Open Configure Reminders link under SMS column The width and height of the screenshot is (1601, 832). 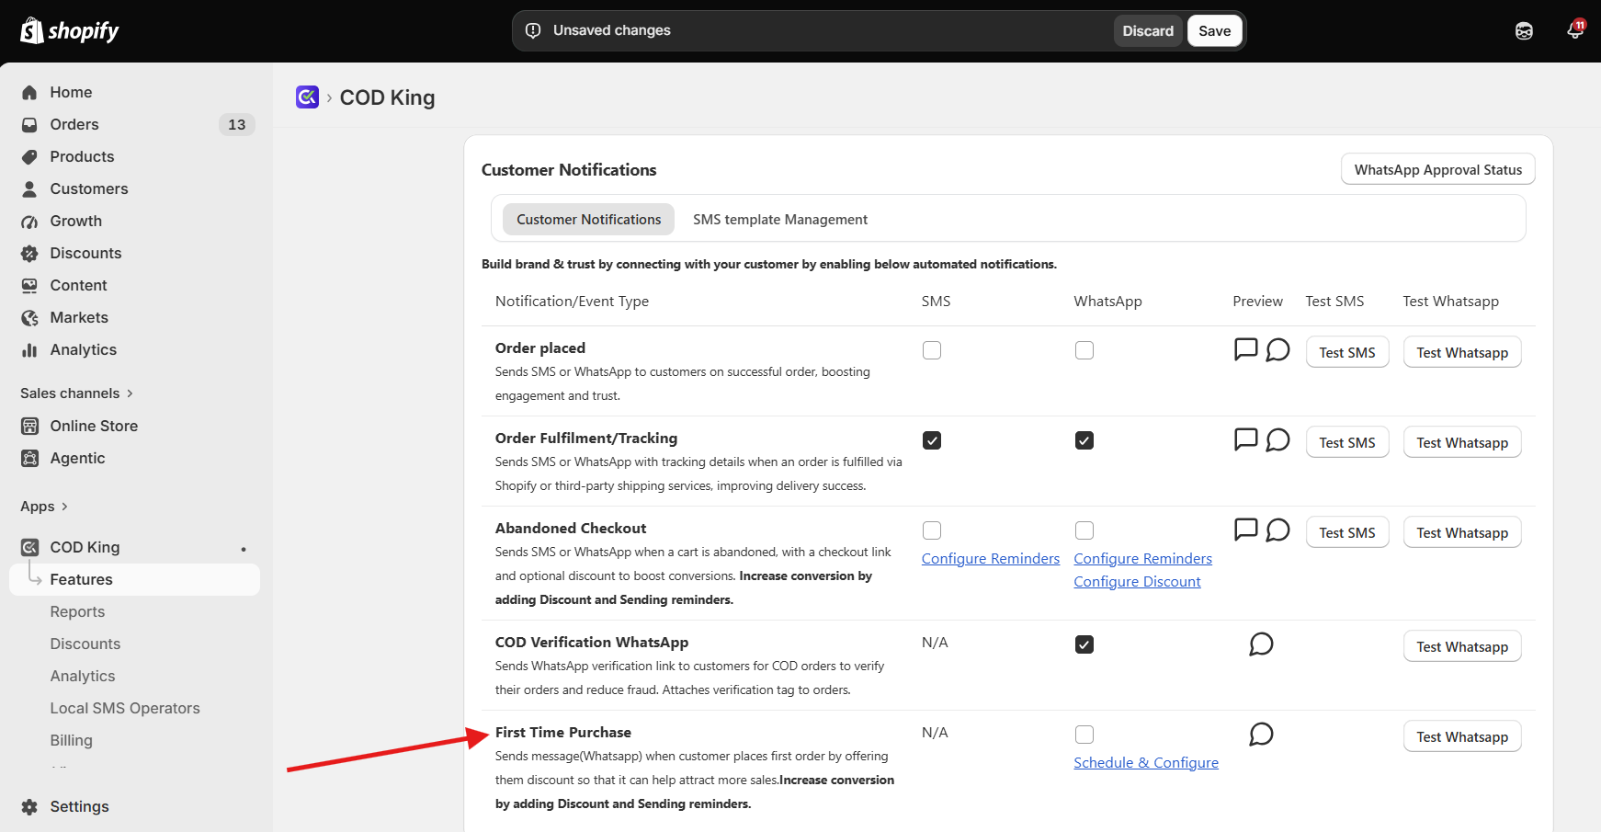coord(991,559)
